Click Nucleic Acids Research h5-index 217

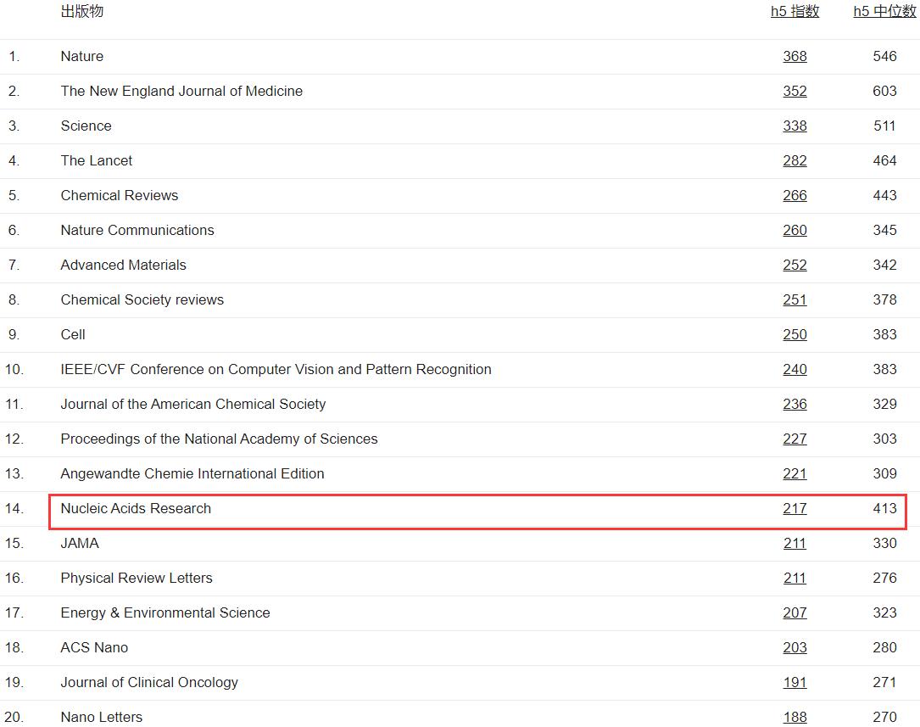pos(795,509)
